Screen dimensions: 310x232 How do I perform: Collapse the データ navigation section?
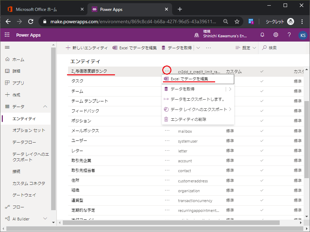[45, 107]
